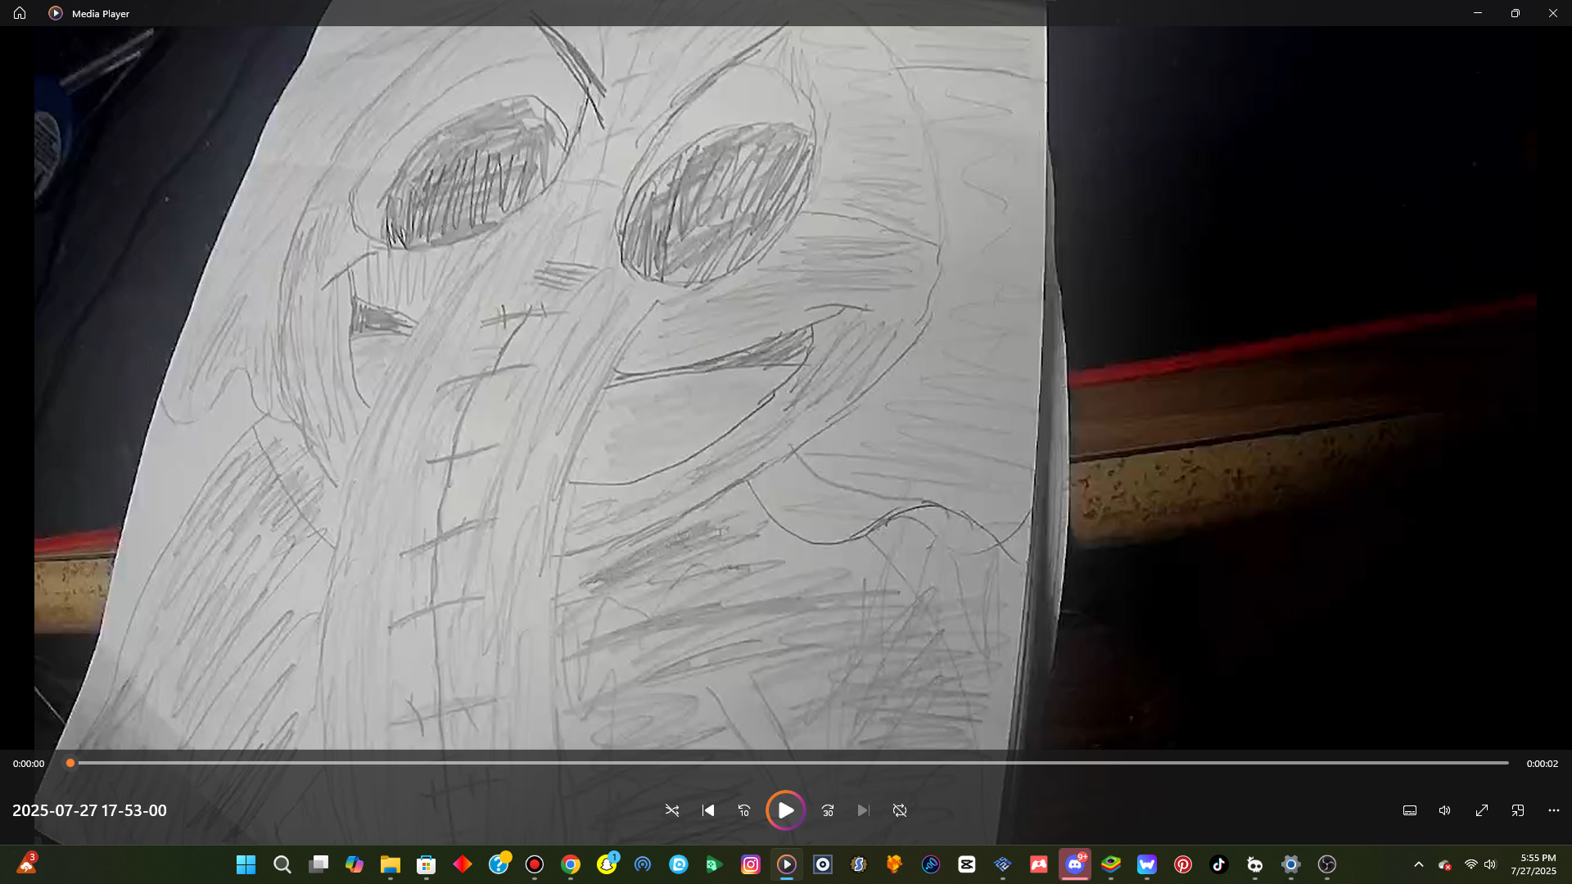
Task: Skip forward 30 seconds
Action: click(x=828, y=810)
